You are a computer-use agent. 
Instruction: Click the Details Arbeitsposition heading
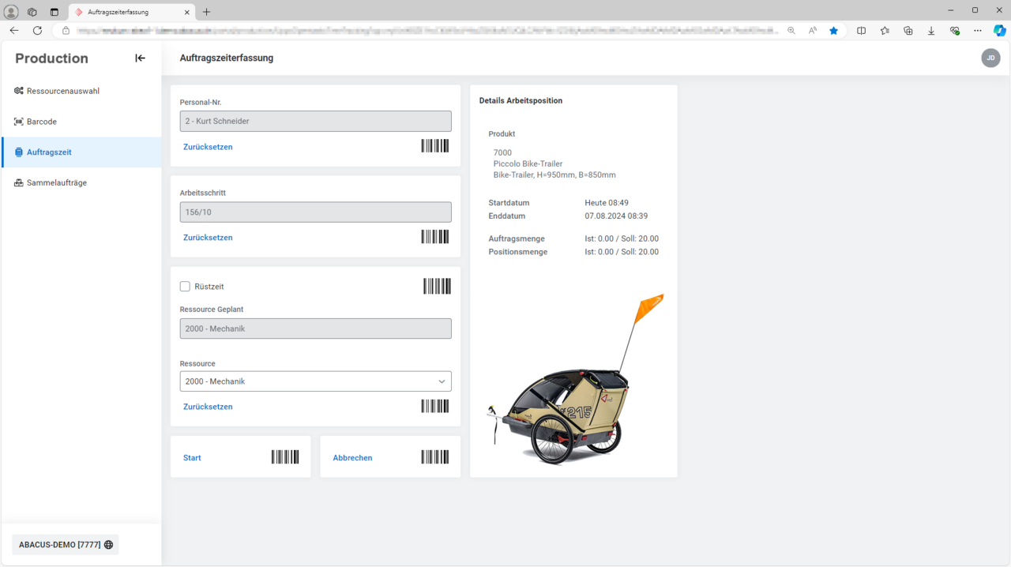521,101
